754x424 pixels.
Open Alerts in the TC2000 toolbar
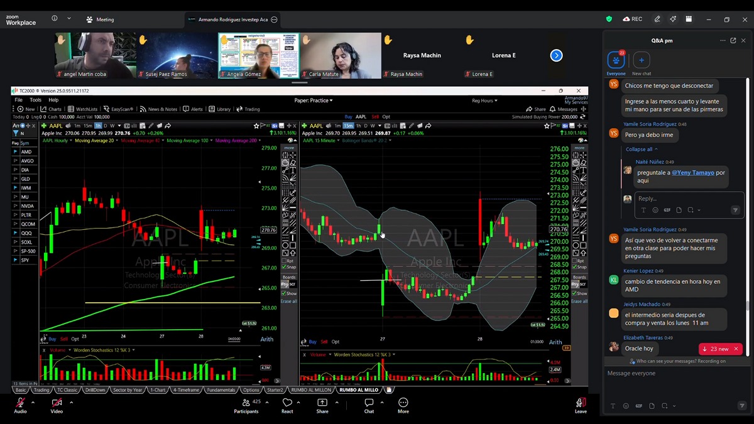(x=193, y=109)
